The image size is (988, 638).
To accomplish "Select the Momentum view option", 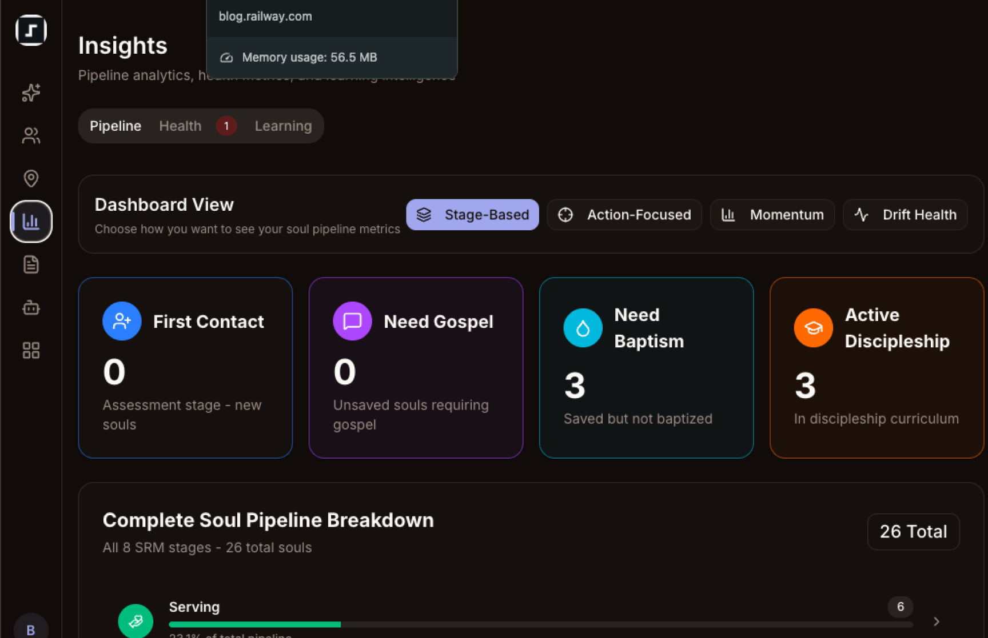I will pyautogui.click(x=772, y=215).
